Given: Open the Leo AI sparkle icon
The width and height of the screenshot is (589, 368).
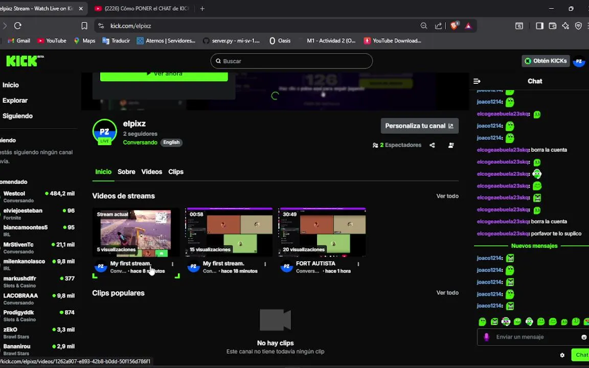Looking at the screenshot, I should pyautogui.click(x=565, y=26).
